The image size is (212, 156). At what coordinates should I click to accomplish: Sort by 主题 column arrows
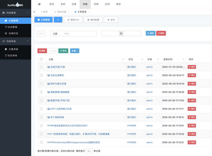click(123, 59)
